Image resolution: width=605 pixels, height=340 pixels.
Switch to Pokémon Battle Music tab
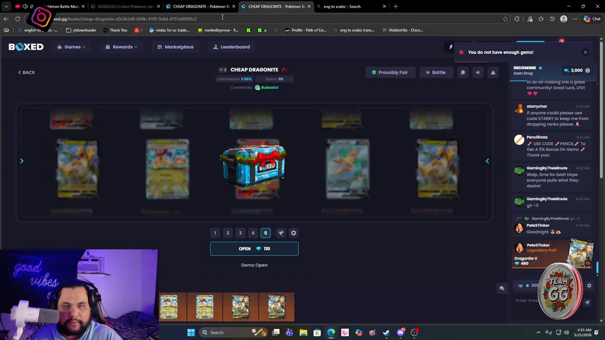pyautogui.click(x=50, y=7)
